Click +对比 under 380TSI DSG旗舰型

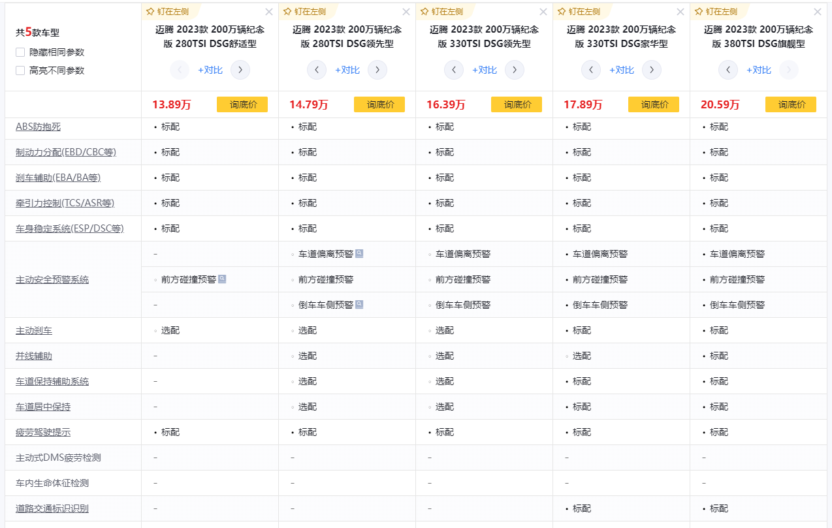(758, 70)
